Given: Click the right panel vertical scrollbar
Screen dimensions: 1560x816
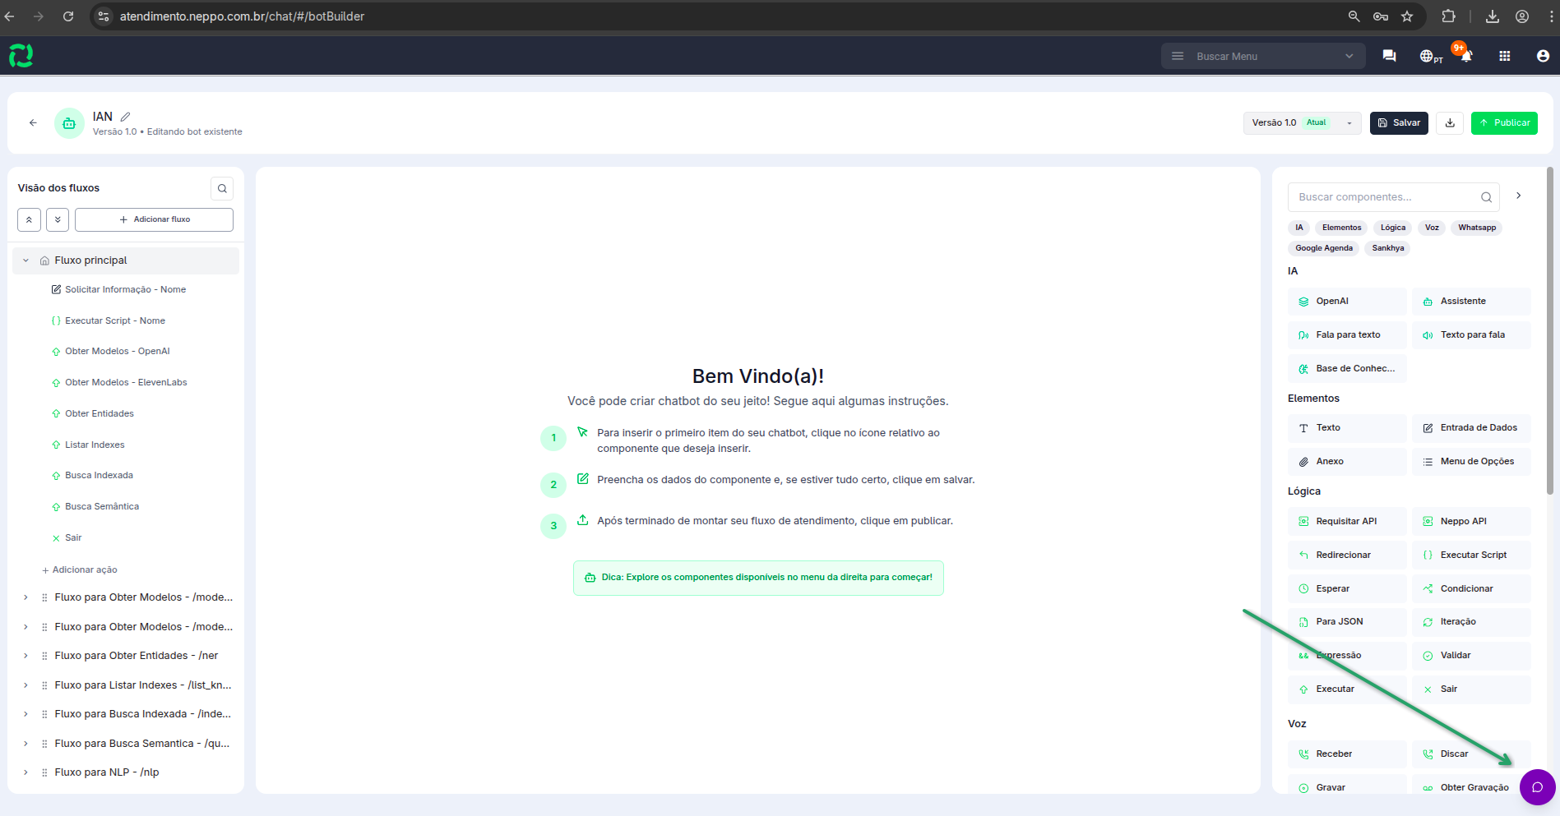Looking at the screenshot, I should tap(1550, 329).
